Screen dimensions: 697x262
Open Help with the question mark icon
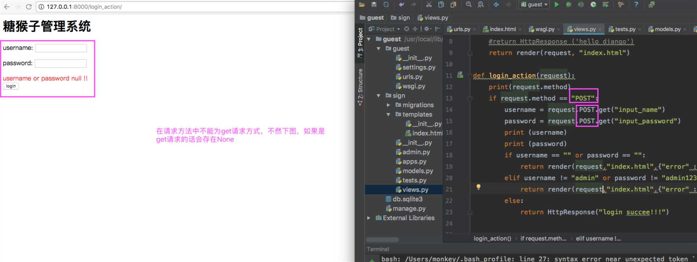pos(636,5)
